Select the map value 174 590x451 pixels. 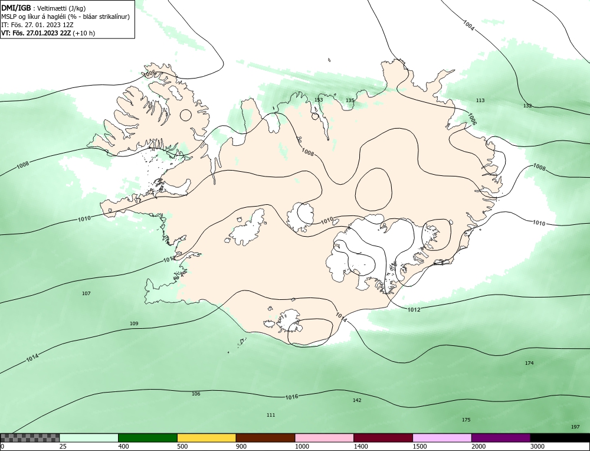(x=529, y=363)
